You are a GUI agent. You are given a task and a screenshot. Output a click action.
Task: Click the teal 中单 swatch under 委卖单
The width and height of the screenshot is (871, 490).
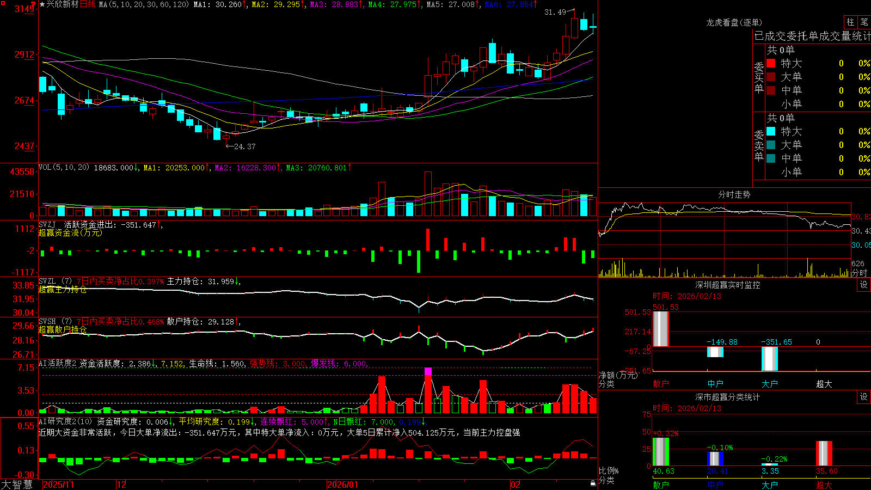pos(771,158)
